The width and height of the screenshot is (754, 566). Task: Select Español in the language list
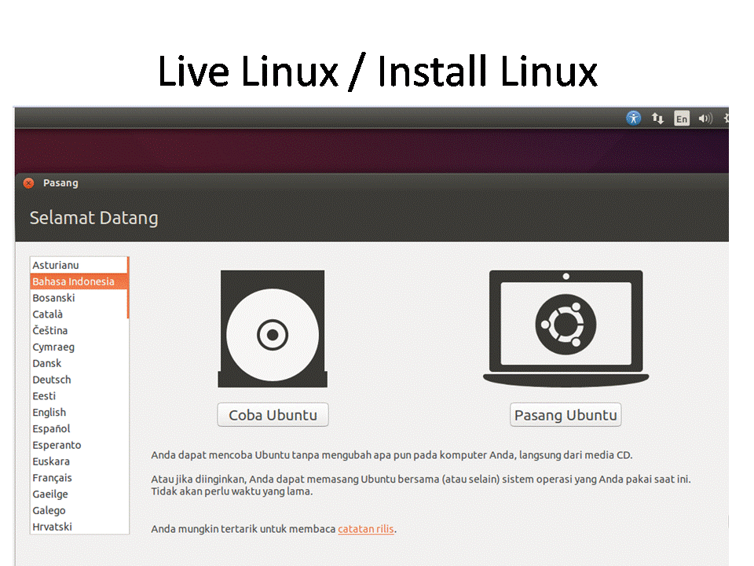[x=79, y=429]
